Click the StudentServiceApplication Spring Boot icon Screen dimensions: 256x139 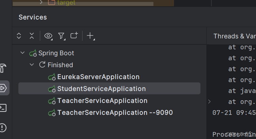[52, 89]
